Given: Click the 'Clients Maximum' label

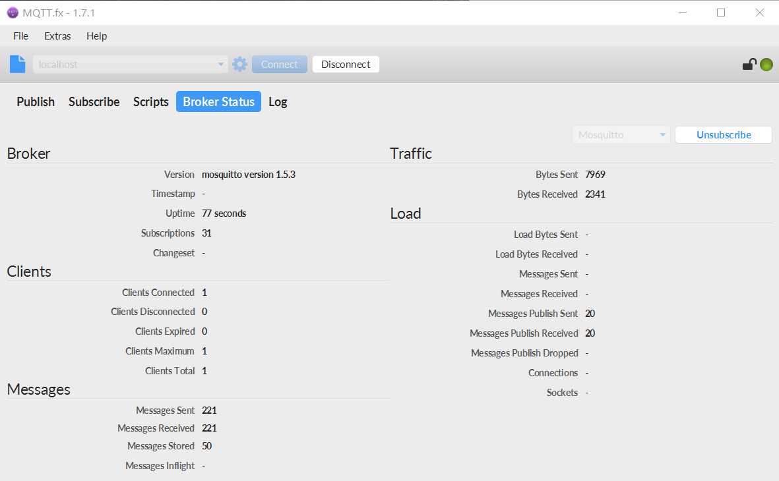Looking at the screenshot, I should point(160,351).
